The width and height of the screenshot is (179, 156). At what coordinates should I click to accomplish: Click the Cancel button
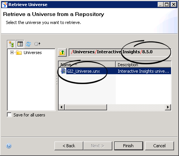(x=159, y=146)
